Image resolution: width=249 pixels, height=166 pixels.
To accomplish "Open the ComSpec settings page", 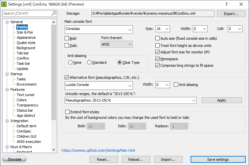I will [x=24, y=131].
